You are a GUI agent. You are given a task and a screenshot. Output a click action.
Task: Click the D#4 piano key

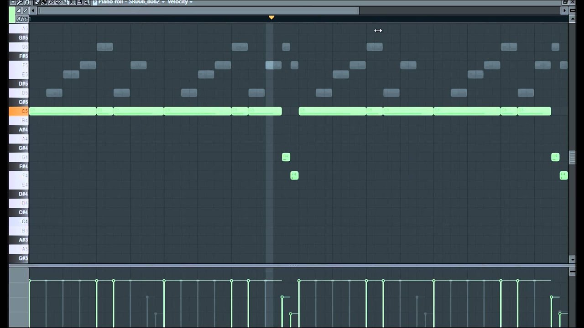[x=19, y=194]
